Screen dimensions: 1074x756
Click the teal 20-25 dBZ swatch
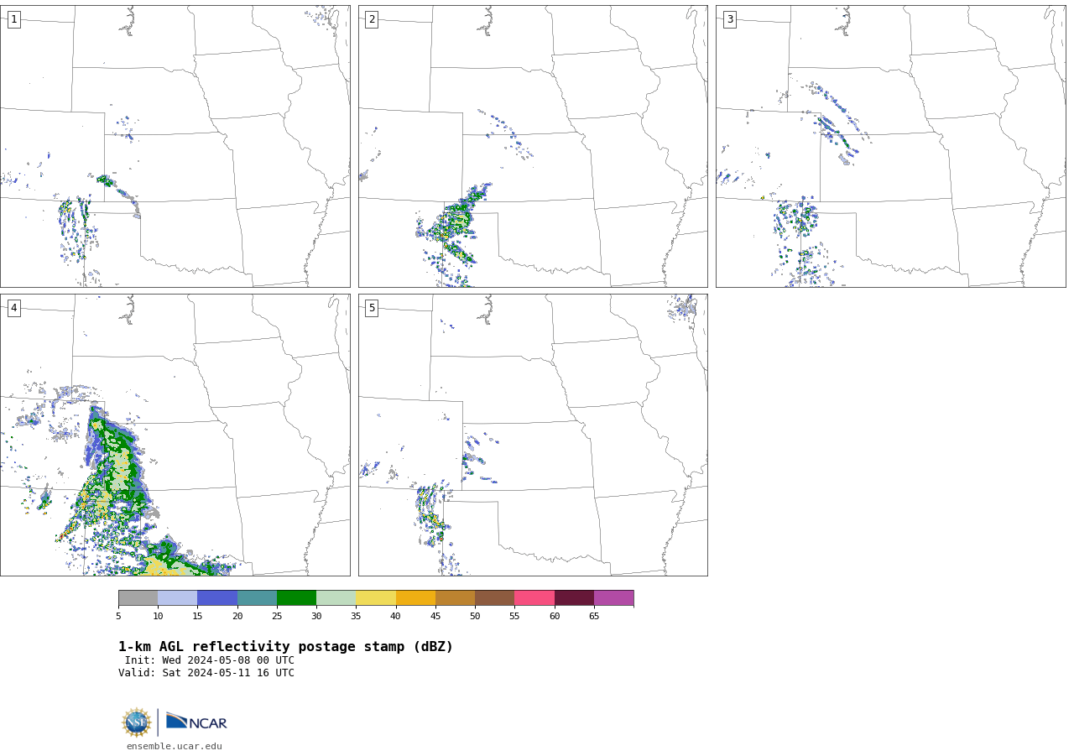click(x=257, y=597)
